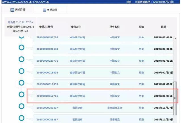Click timeline circle for 2019年01月31日 row
This screenshot has width=181, height=123.
click(x=22, y=94)
